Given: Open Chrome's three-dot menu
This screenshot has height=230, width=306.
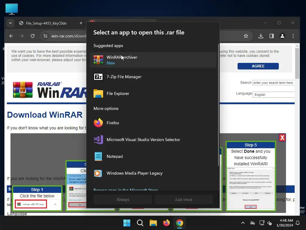Looking at the screenshot, I should (x=293, y=36).
